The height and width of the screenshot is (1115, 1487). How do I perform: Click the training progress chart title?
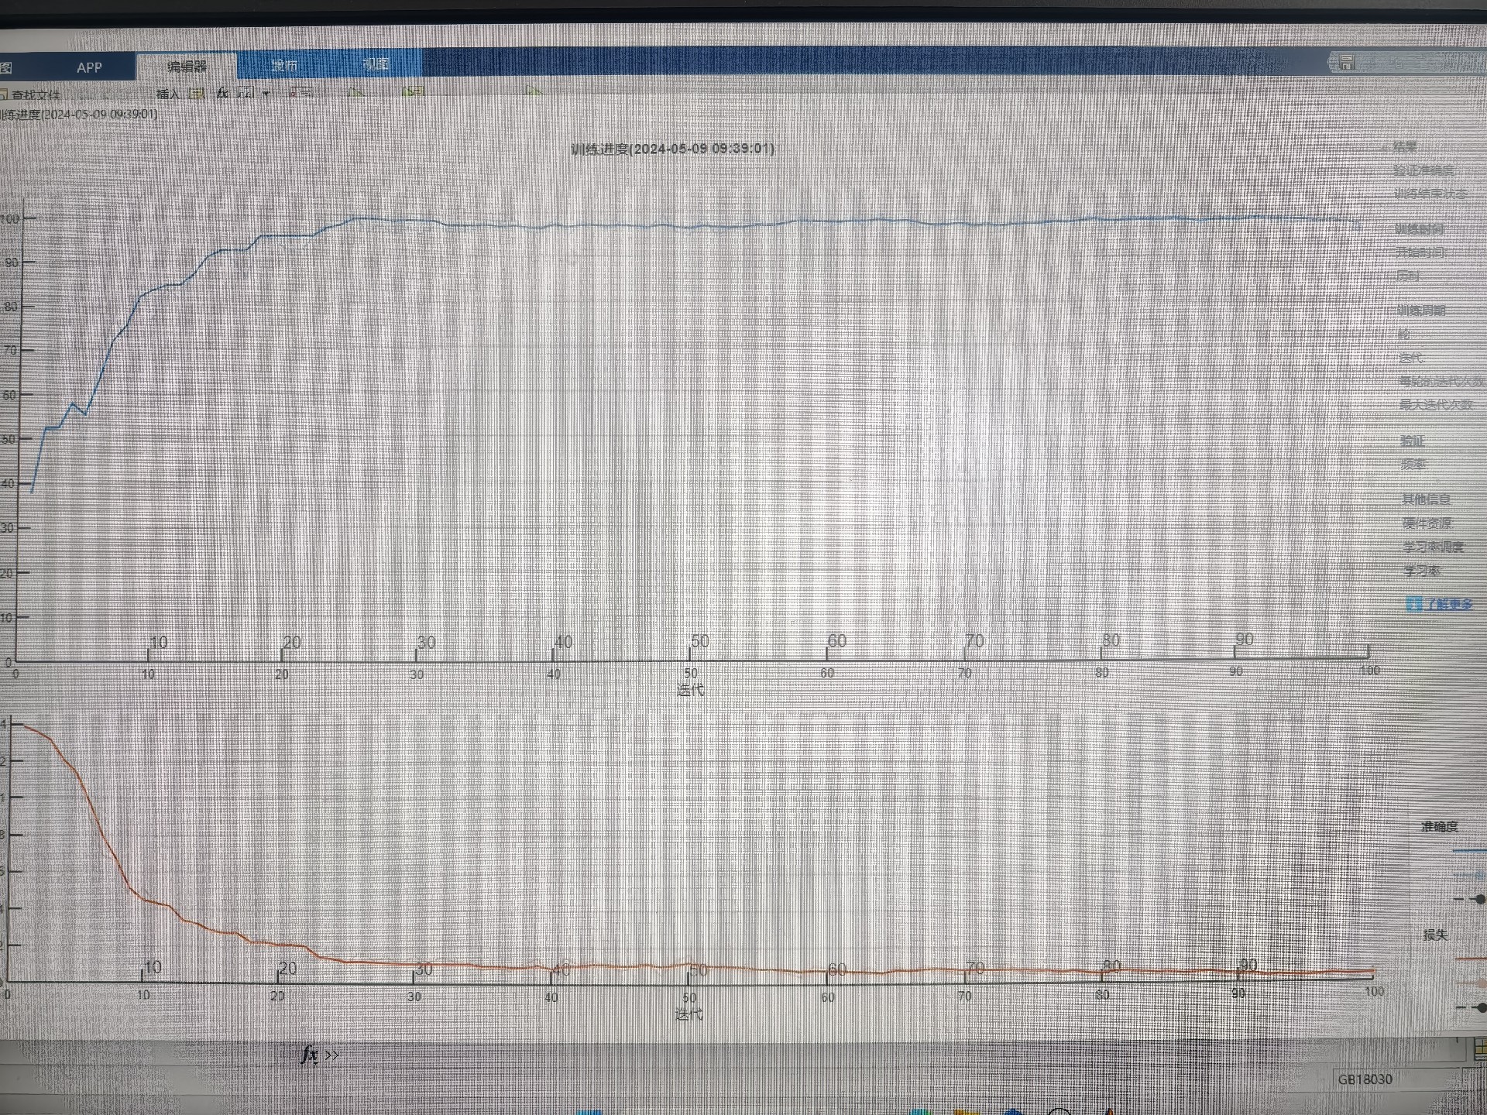(x=672, y=149)
